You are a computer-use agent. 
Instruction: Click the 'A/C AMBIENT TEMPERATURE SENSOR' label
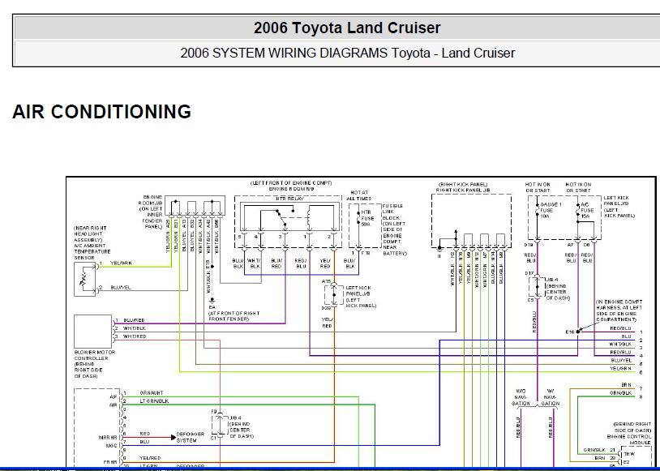(x=92, y=251)
